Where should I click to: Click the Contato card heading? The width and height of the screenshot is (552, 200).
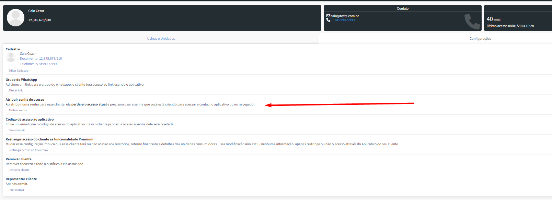tap(402, 9)
